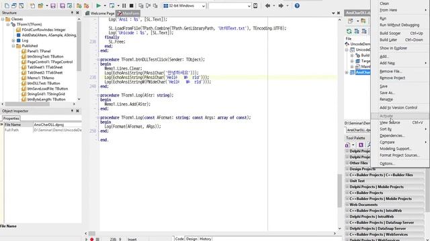The height and width of the screenshot is (241, 430).
Task: Click the Add file to project icon
Action: (x=79, y=5)
